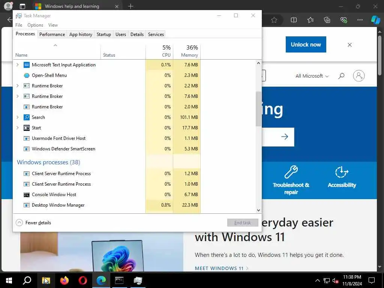Viewport: 384px width, 288px height.
Task: Collapse Task Manager with Fewer details
Action: point(33,223)
